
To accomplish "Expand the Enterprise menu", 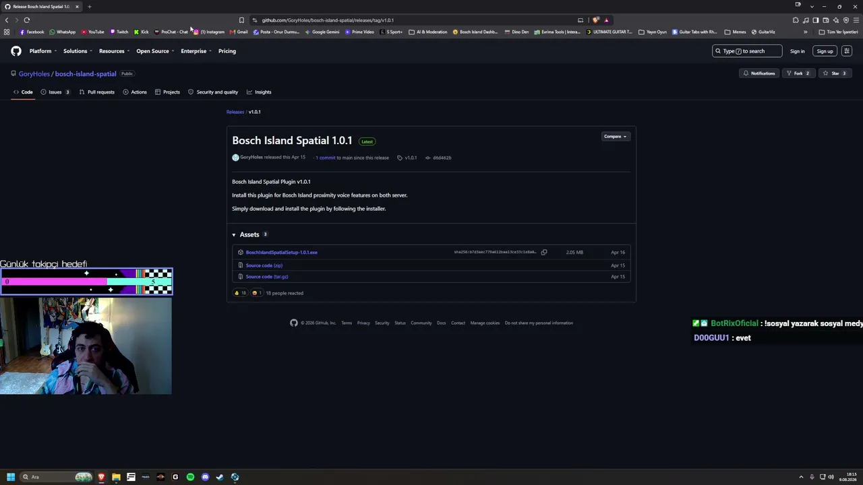I will point(196,51).
